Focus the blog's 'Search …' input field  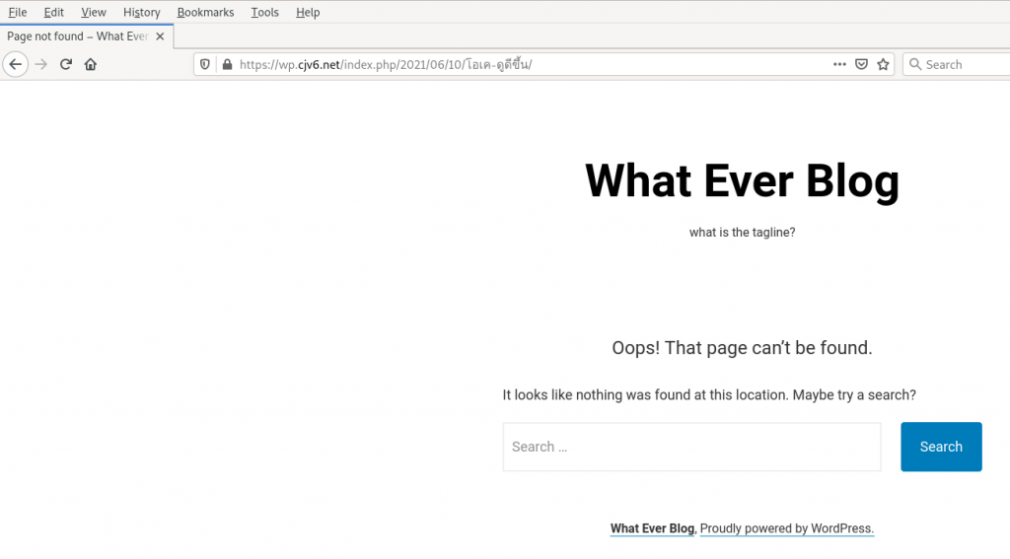[x=691, y=447]
